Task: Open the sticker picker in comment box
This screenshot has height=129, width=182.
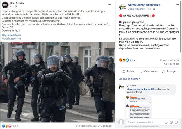Action: click(176, 122)
